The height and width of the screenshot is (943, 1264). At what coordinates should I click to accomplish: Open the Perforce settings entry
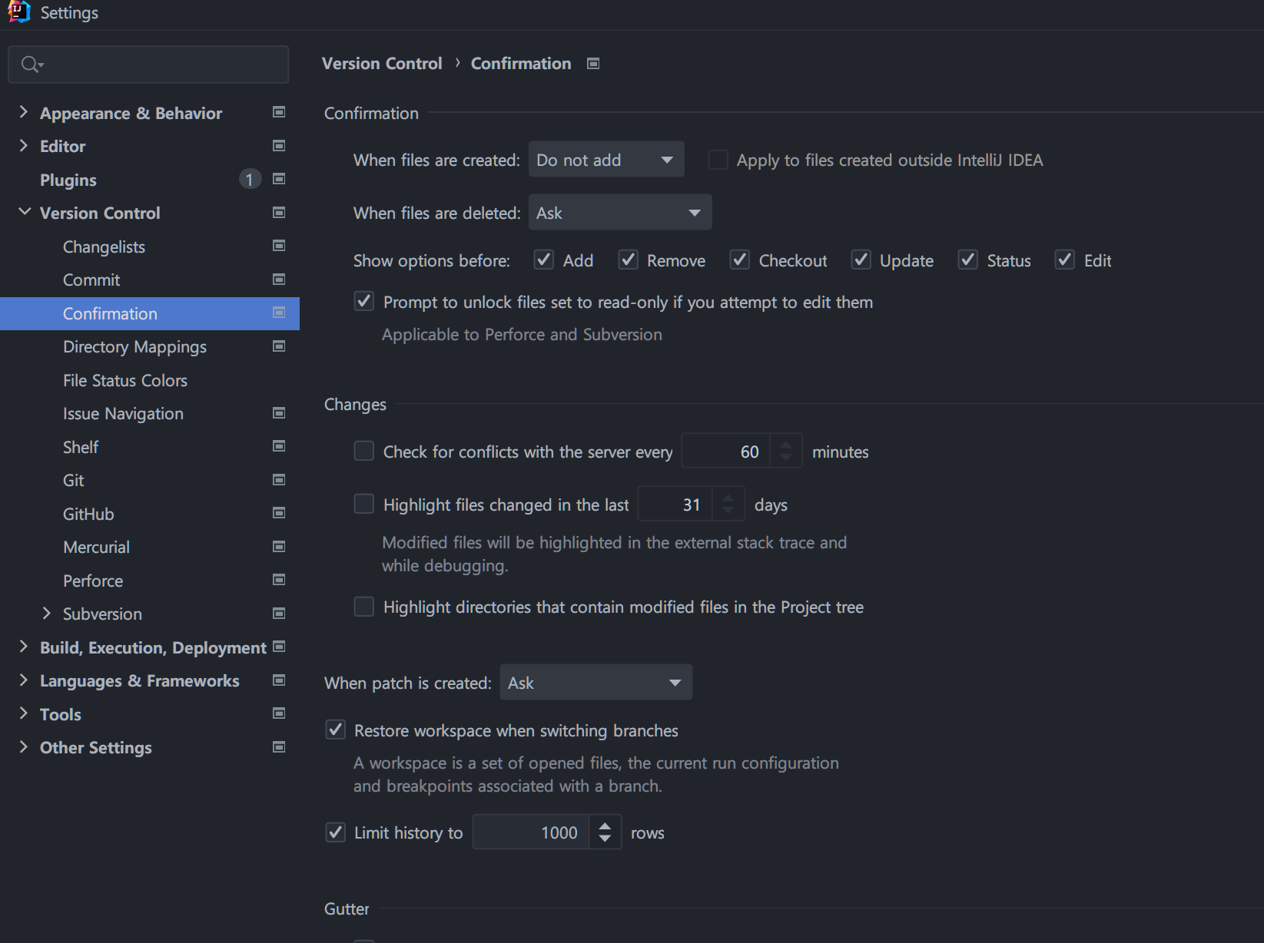(93, 581)
